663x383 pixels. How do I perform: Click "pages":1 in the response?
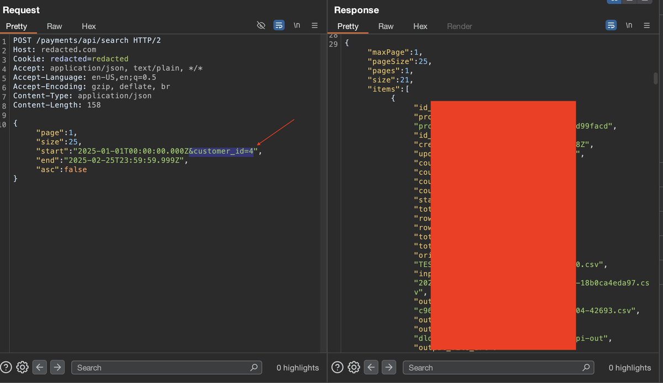pos(391,71)
